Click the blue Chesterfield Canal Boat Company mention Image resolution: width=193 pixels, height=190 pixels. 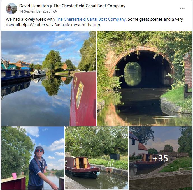(91, 19)
